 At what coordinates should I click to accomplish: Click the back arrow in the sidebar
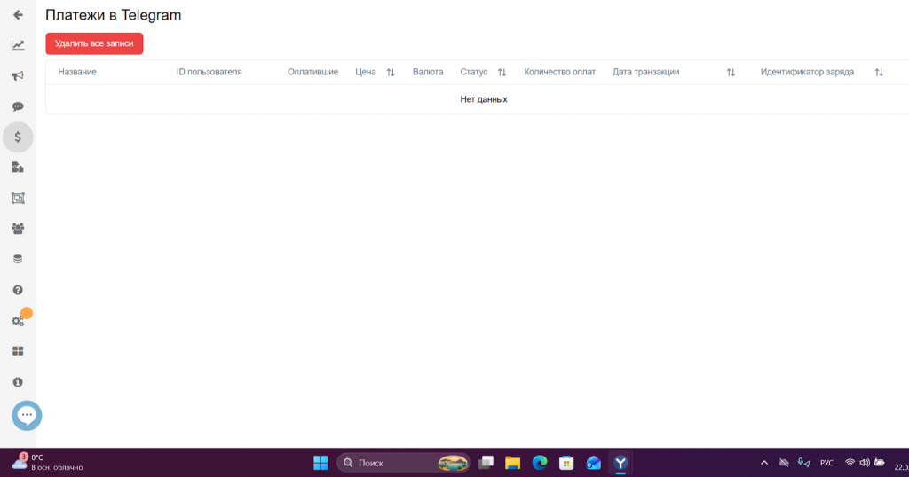pos(18,15)
